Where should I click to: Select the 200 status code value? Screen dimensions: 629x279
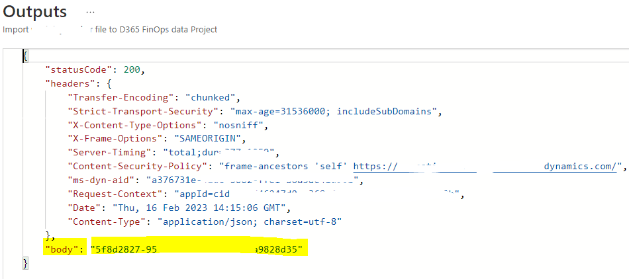click(x=132, y=69)
